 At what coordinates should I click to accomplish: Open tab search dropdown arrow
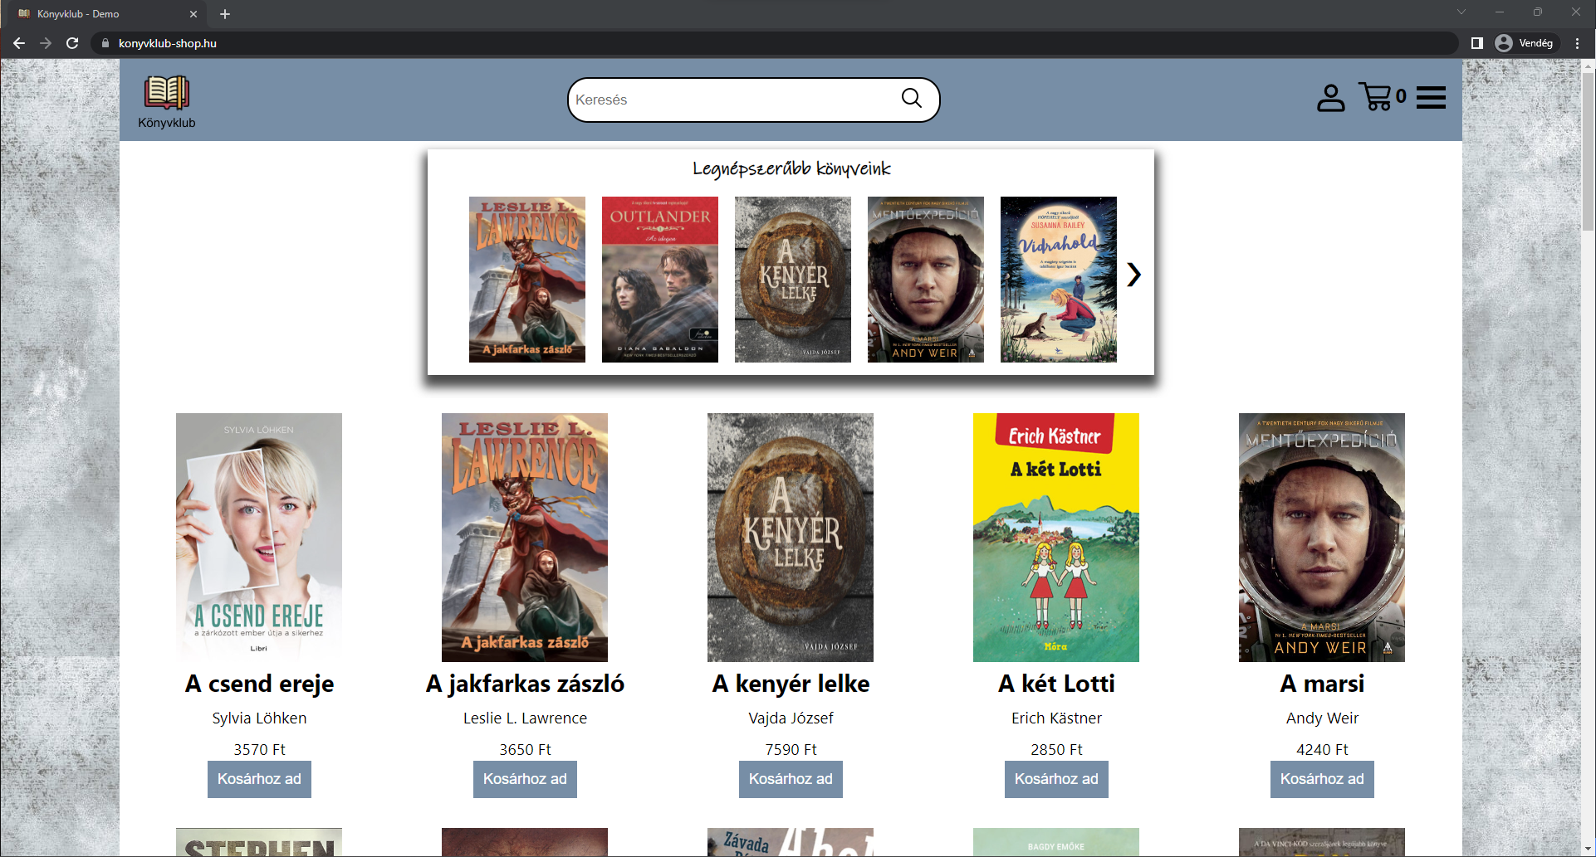point(1461,12)
